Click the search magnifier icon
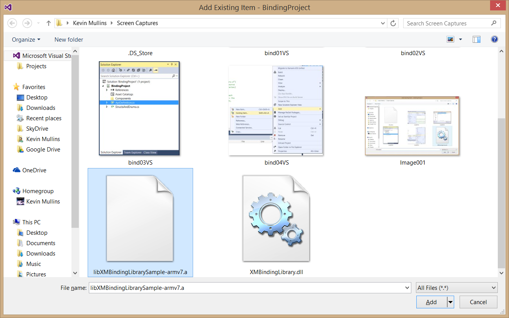Screen dimensions: 509x318 coord(494,23)
